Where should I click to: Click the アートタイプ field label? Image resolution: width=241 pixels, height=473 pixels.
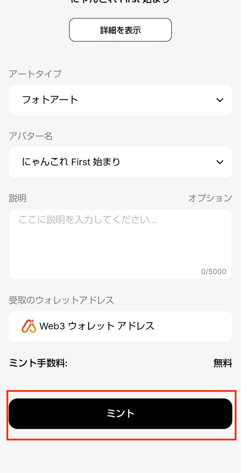35,74
